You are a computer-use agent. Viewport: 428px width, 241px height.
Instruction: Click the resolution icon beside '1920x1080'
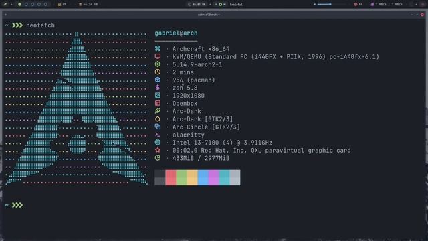158,95
